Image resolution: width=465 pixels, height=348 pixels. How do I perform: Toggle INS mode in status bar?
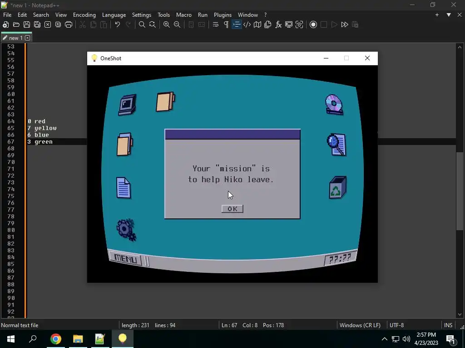pyautogui.click(x=448, y=325)
